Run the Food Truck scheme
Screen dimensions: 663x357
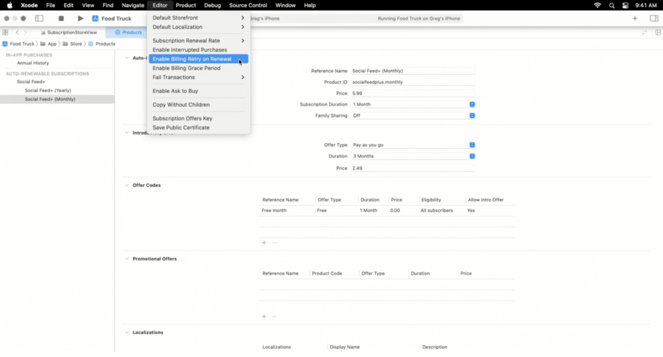click(80, 18)
